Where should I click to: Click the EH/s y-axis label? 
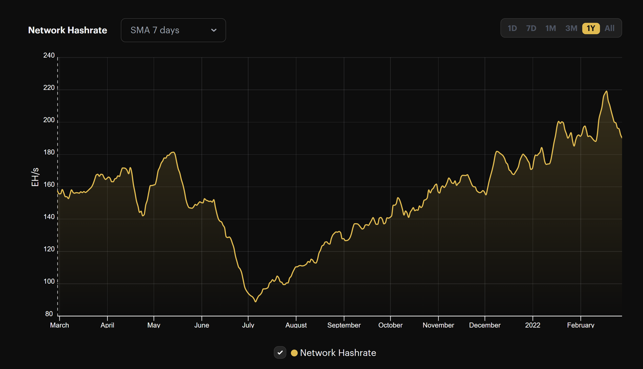pos(35,176)
